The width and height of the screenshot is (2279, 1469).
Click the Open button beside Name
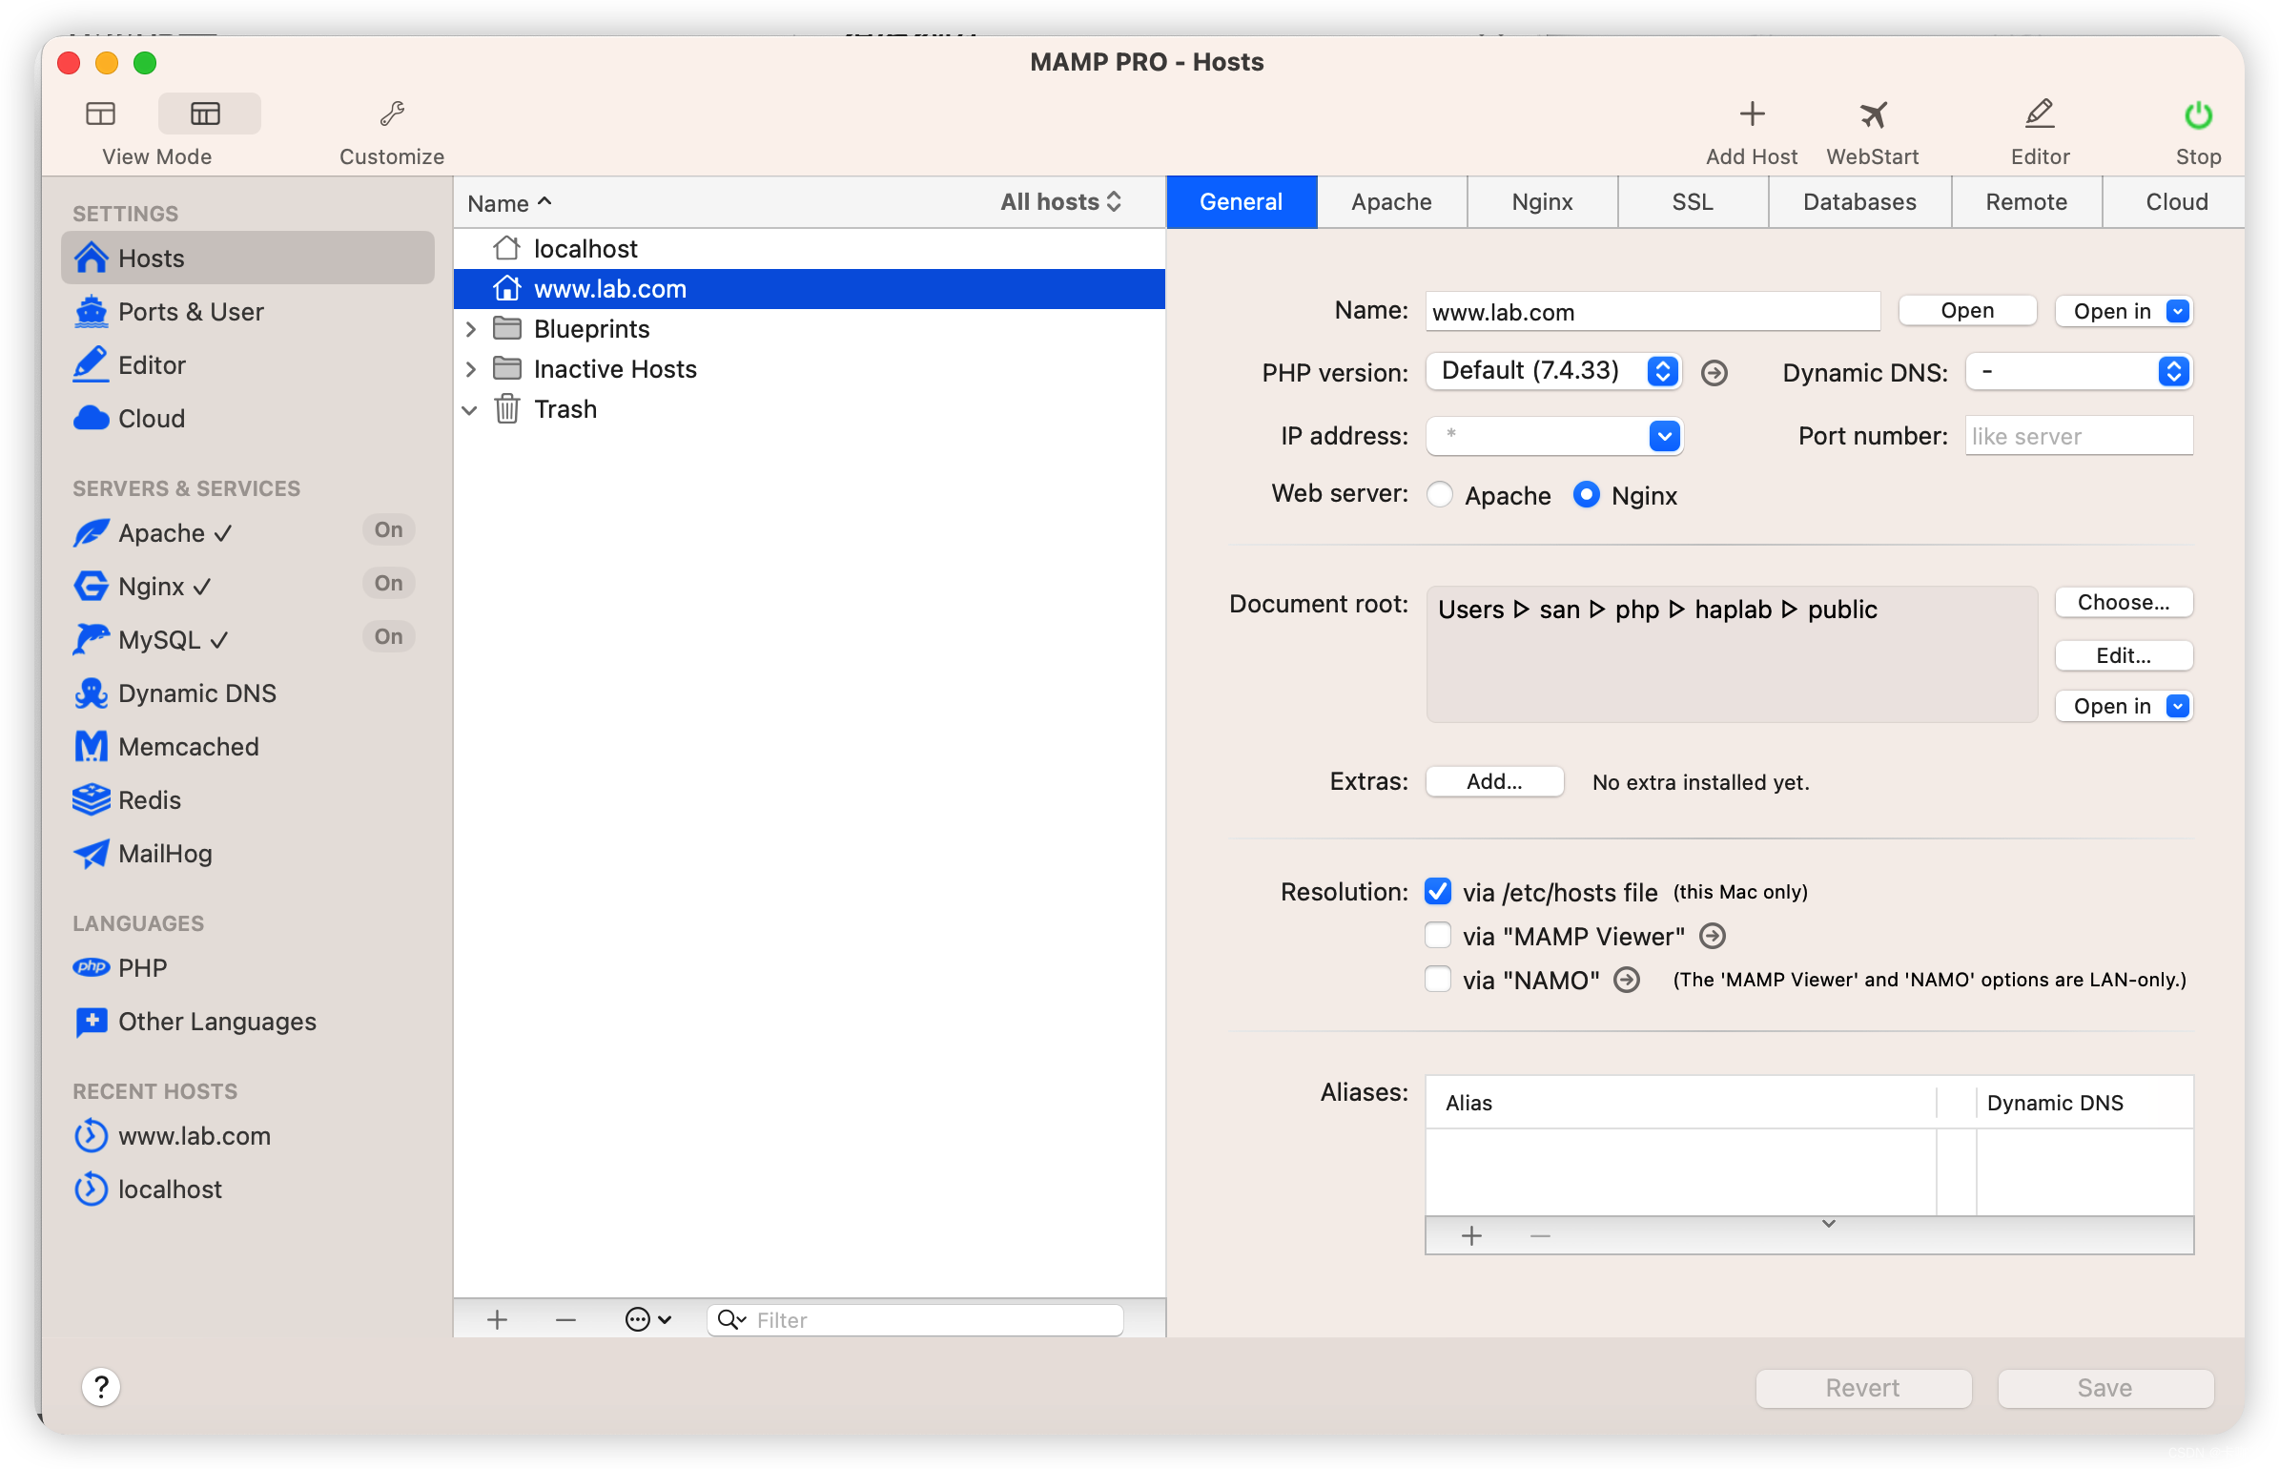(x=1967, y=310)
